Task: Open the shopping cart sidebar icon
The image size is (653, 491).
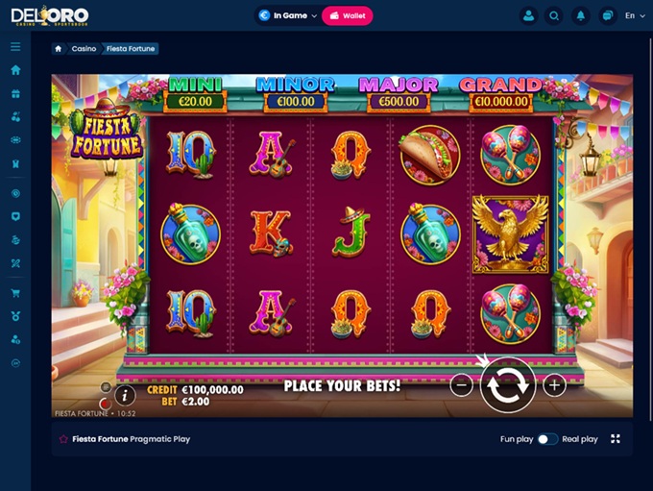Action: click(15, 293)
